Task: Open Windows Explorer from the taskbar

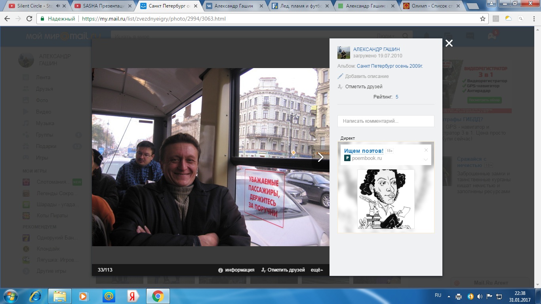Action: pyautogui.click(x=59, y=296)
